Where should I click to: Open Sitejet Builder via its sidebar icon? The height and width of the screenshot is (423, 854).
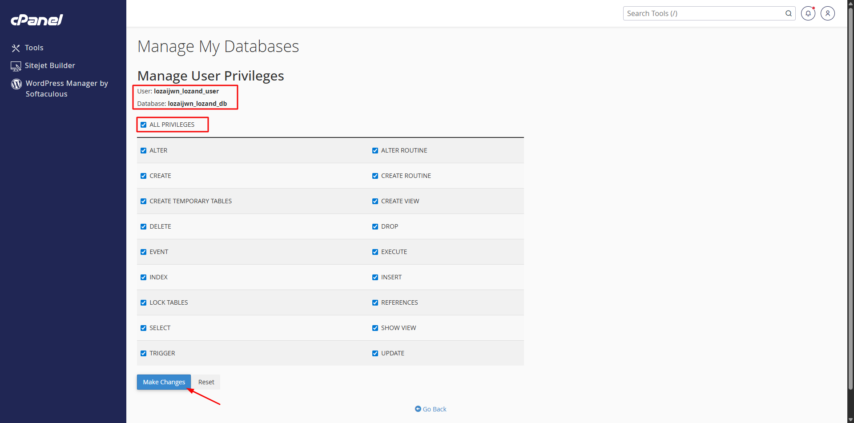click(x=16, y=66)
